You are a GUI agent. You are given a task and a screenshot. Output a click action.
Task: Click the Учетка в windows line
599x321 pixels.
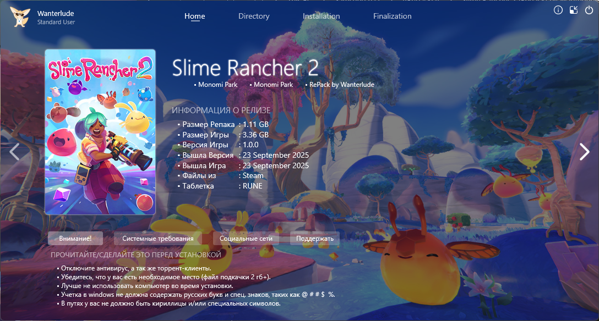click(198, 294)
